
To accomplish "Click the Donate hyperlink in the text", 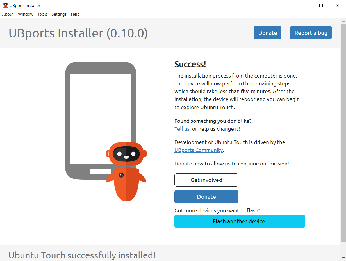I will coord(183,164).
